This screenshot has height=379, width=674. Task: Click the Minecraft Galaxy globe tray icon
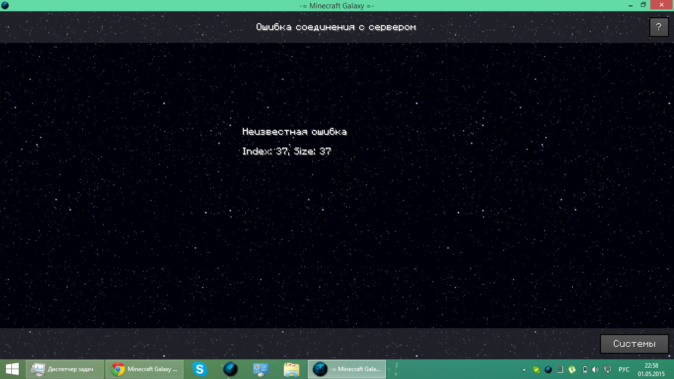coord(548,370)
